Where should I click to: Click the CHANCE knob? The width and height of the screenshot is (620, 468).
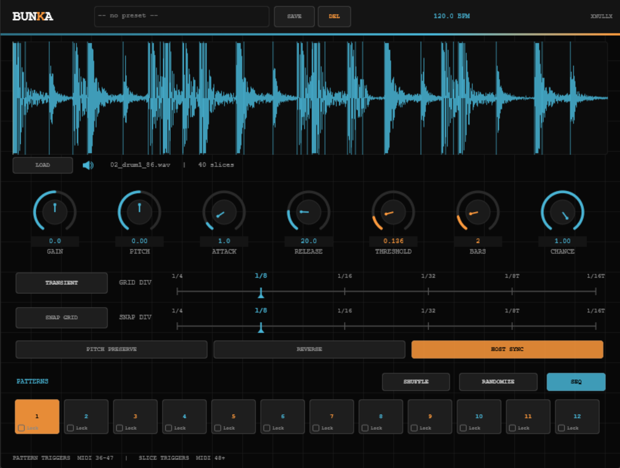click(x=563, y=212)
